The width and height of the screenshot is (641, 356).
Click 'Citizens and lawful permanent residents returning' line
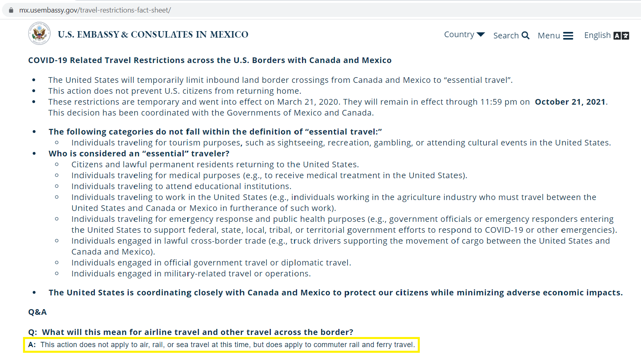215,164
